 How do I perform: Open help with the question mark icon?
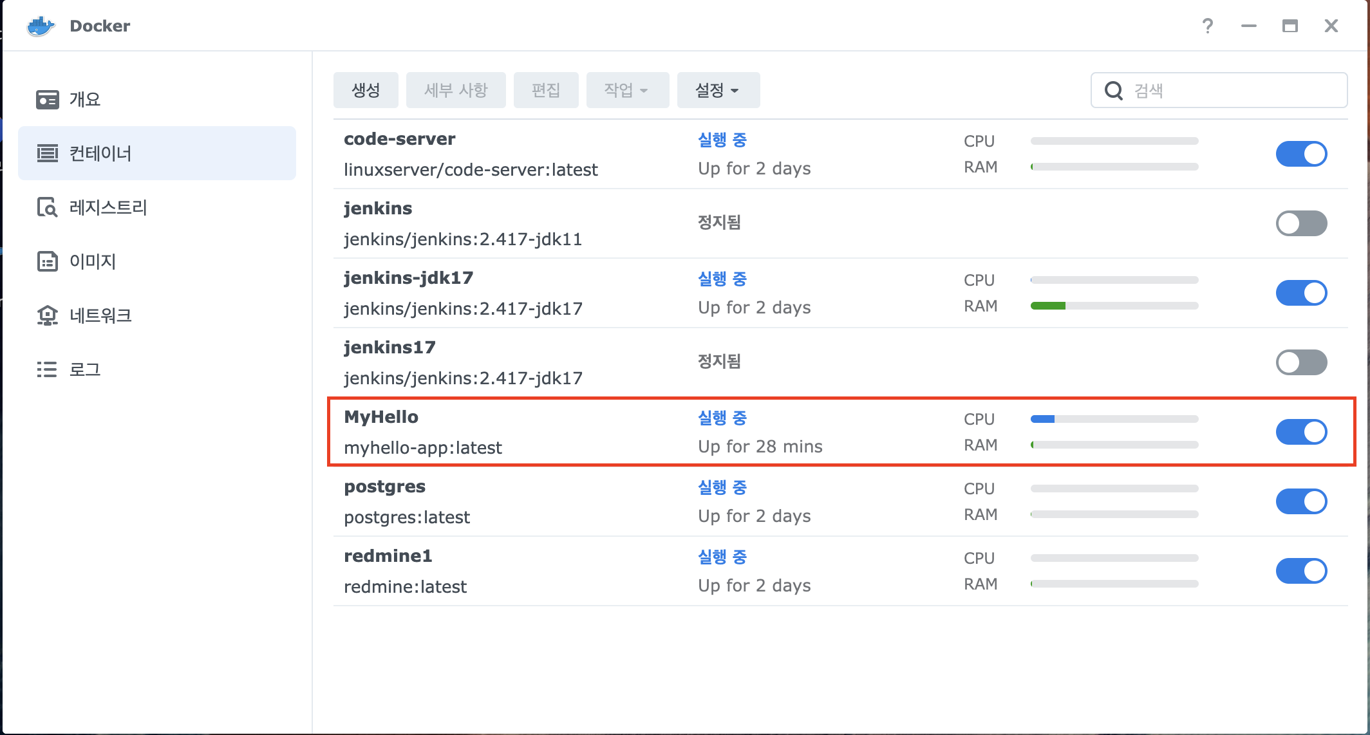click(1207, 26)
